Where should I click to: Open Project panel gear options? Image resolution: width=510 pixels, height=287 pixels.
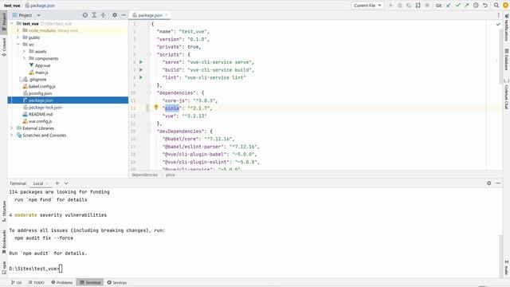[x=115, y=15]
